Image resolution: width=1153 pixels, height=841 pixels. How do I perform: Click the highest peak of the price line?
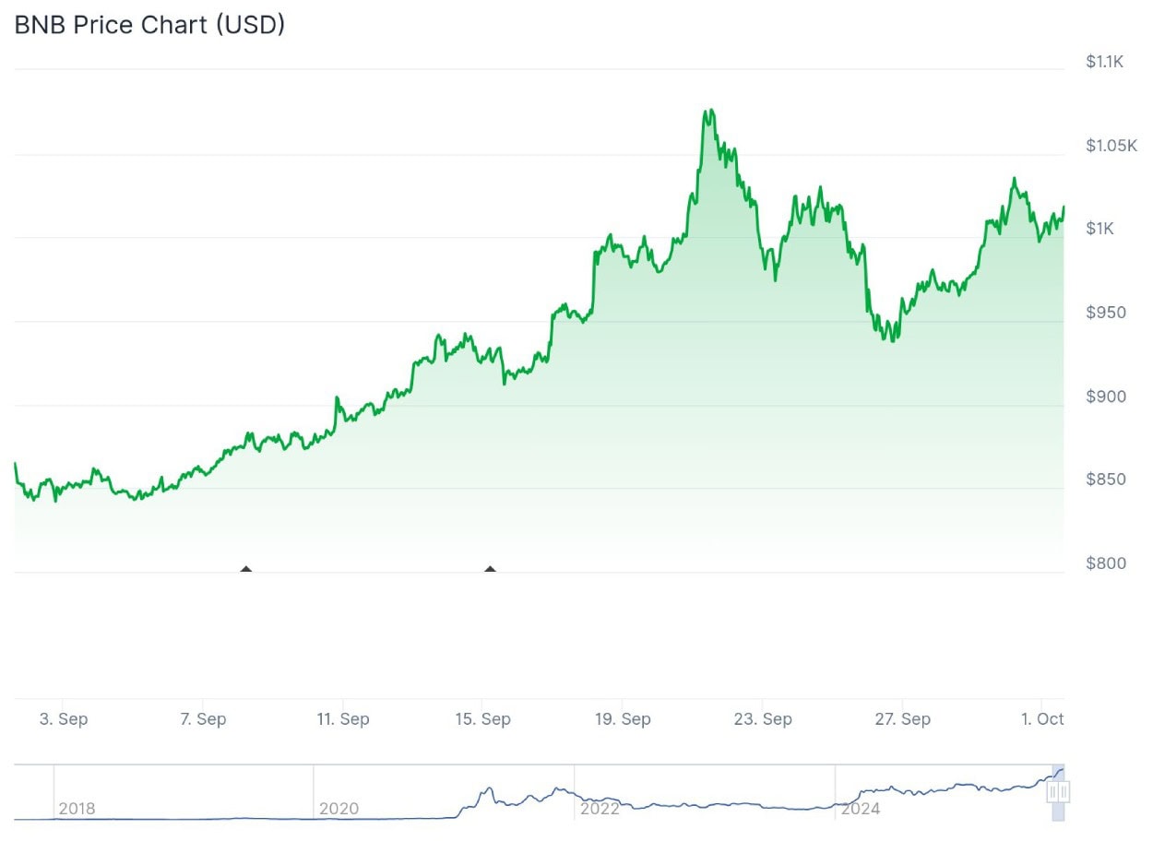click(x=708, y=112)
